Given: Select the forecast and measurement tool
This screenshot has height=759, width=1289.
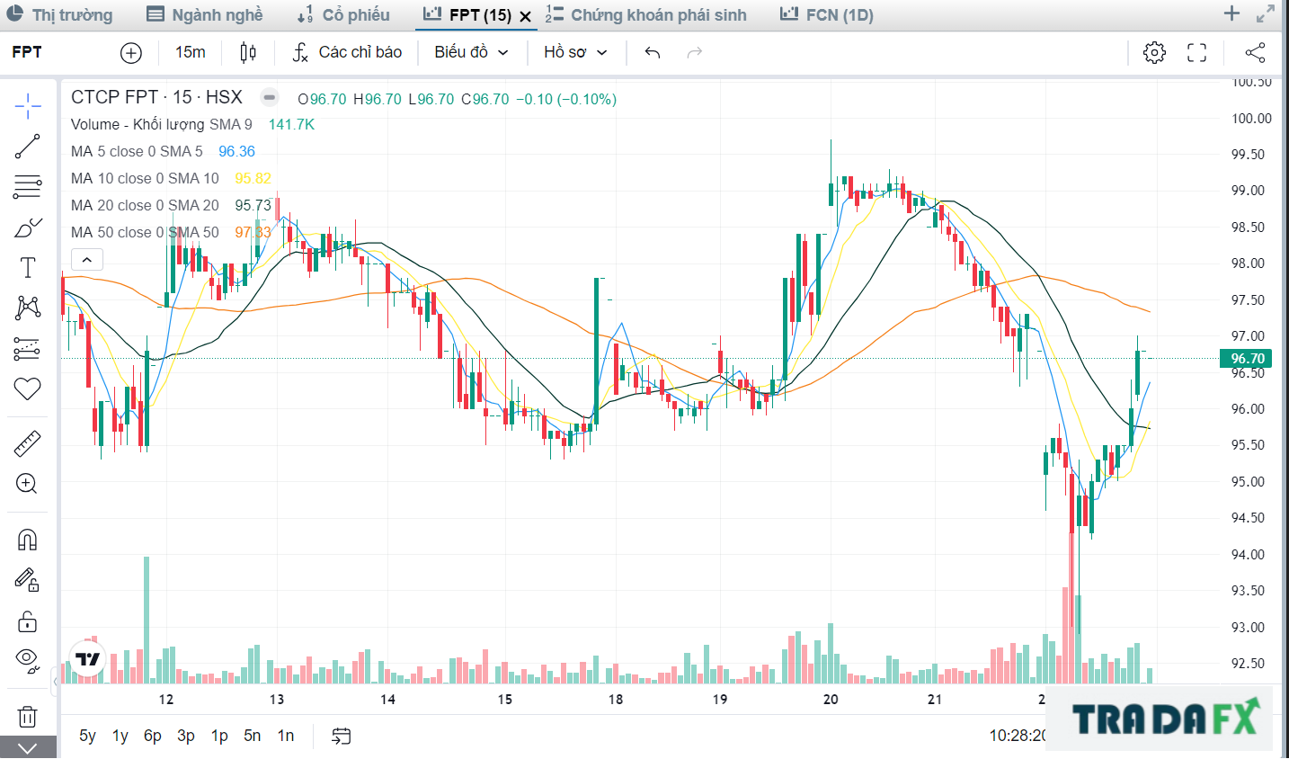Looking at the screenshot, I should [28, 349].
